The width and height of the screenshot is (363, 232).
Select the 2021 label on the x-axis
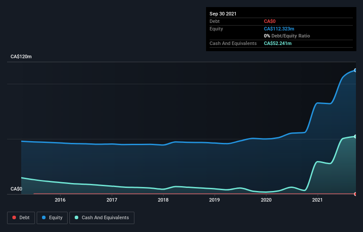tap(317, 200)
